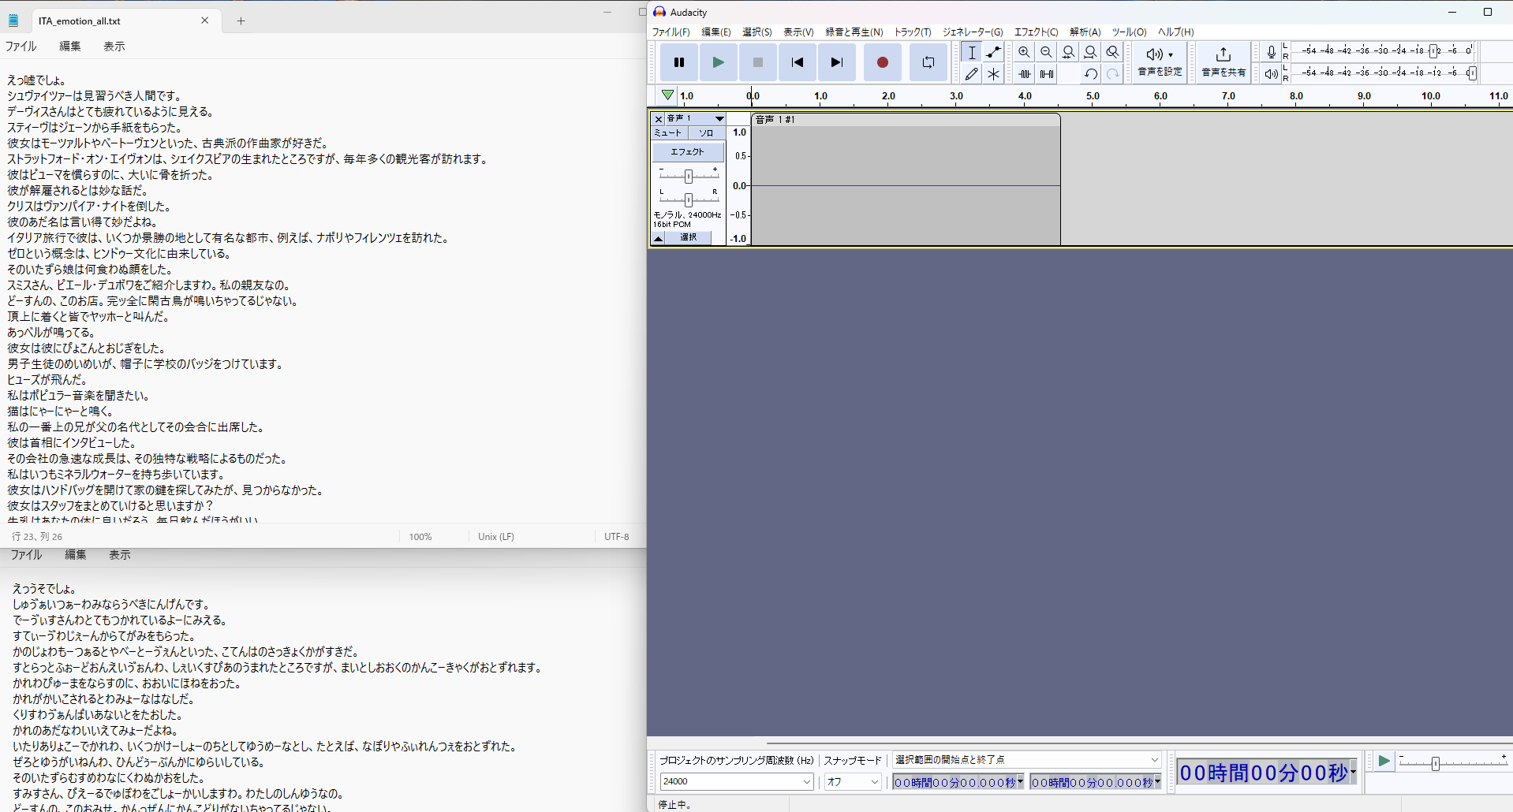
Task: Click the Pause button in Audacity
Action: pyautogui.click(x=679, y=62)
